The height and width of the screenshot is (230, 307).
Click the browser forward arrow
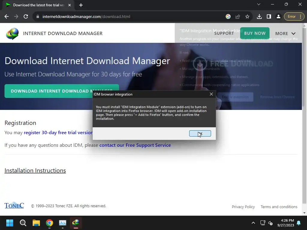click(x=16, y=17)
